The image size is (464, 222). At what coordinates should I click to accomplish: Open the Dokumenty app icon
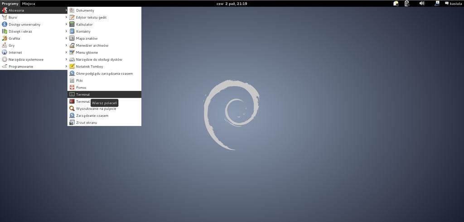coord(72,10)
